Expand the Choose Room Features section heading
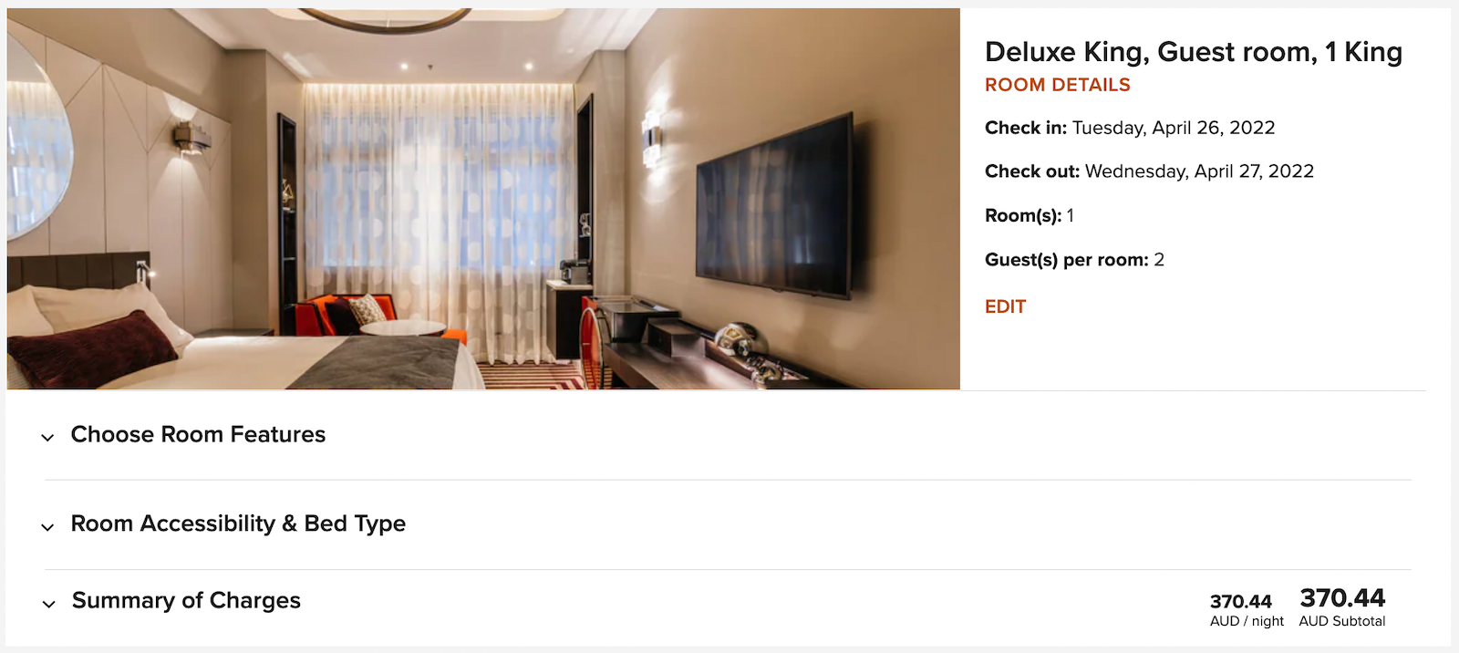The height and width of the screenshot is (653, 1459). point(198,434)
